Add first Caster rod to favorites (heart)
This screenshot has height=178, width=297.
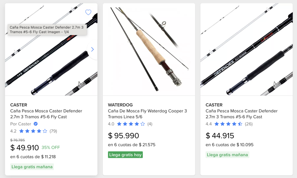tap(88, 12)
